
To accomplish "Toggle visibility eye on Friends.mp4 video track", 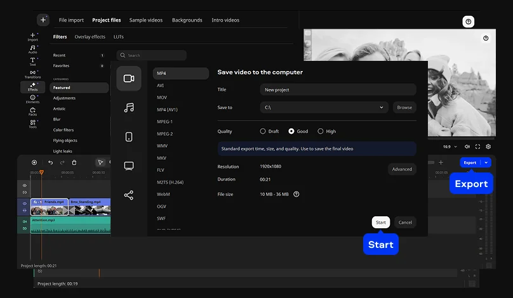I will pyautogui.click(x=25, y=204).
